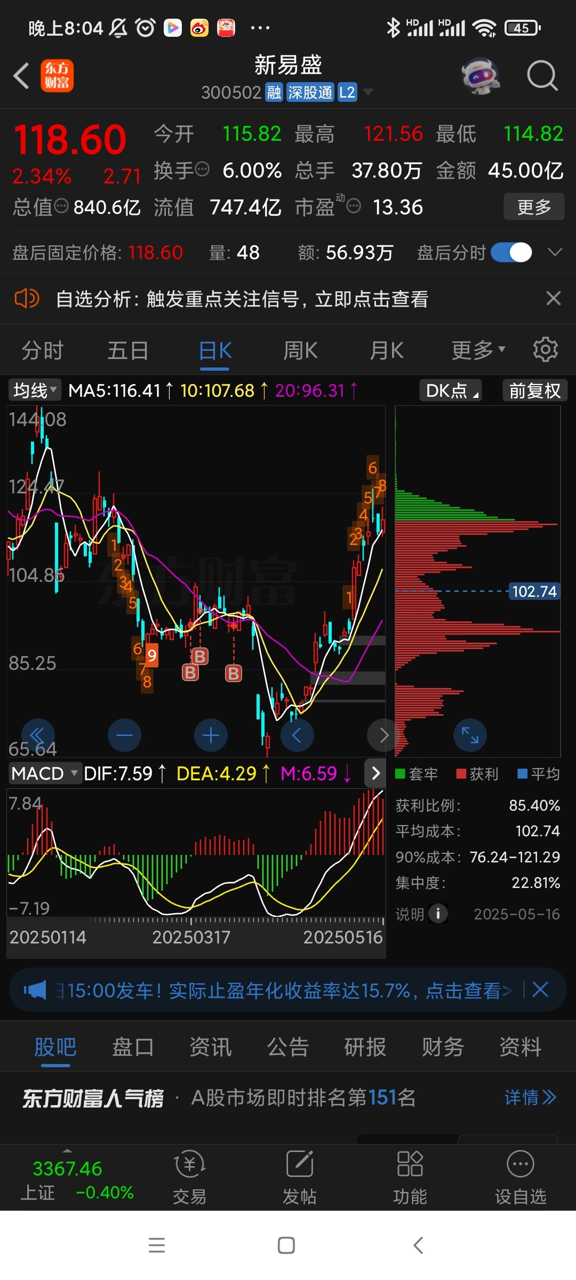576x1280 pixels.
Task: Select the 股吧 tab
Action: pos(55,1047)
